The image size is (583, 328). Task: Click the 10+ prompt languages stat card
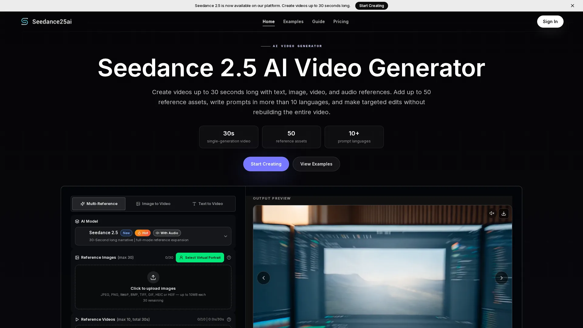point(354,137)
